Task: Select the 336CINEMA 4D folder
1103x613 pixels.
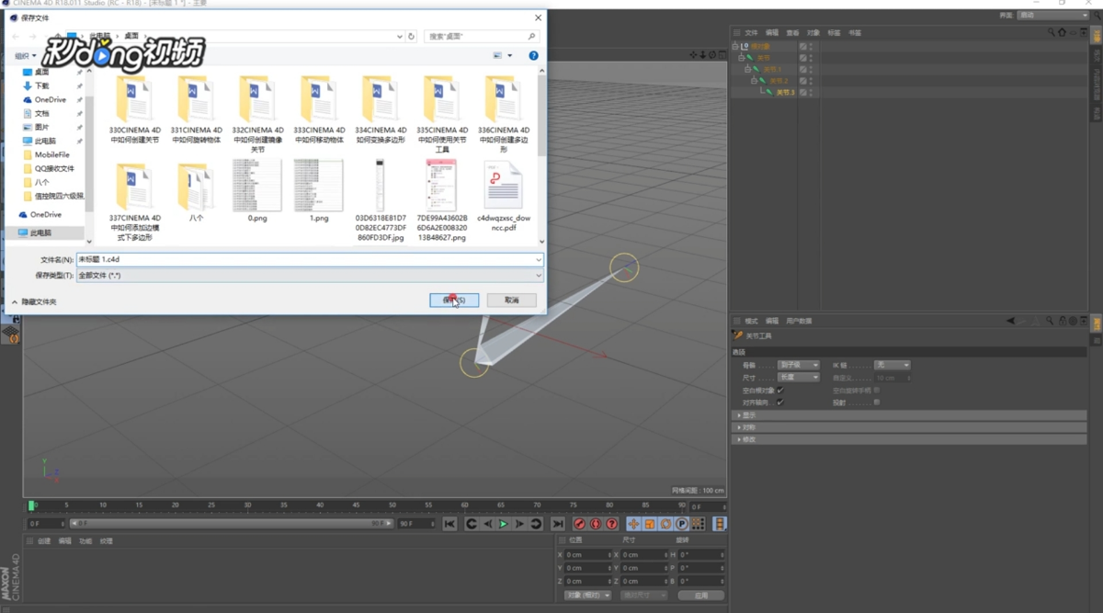Action: (503, 115)
